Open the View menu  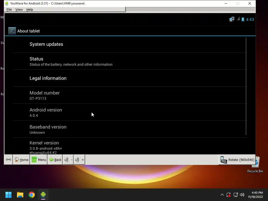click(x=19, y=10)
